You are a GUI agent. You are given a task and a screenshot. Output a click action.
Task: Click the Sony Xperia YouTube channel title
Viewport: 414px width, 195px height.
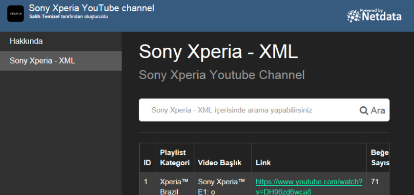[92, 8]
